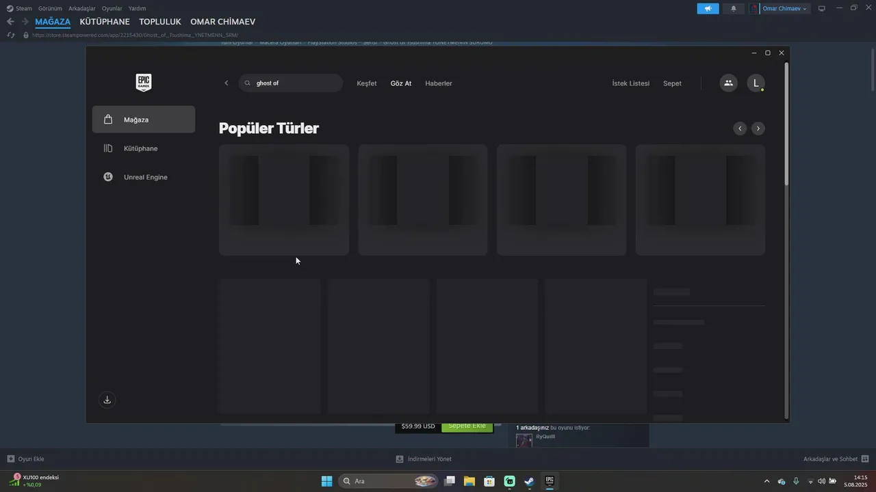Open Steam from the taskbar
Screen dimensions: 876x492
tap(530, 481)
